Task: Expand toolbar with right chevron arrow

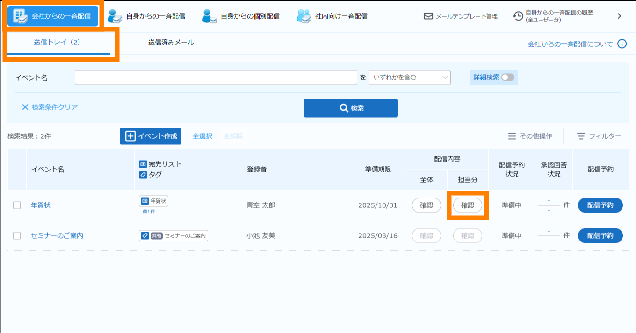Action: pos(619,16)
